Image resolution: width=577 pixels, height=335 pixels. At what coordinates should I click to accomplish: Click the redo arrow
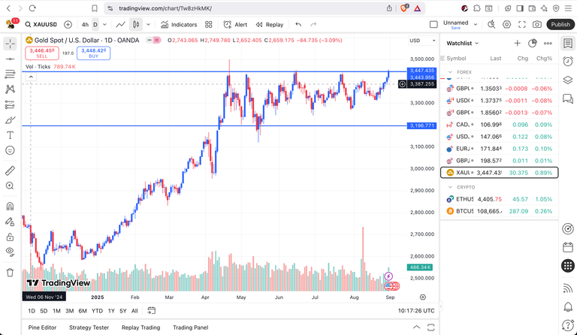[313, 25]
